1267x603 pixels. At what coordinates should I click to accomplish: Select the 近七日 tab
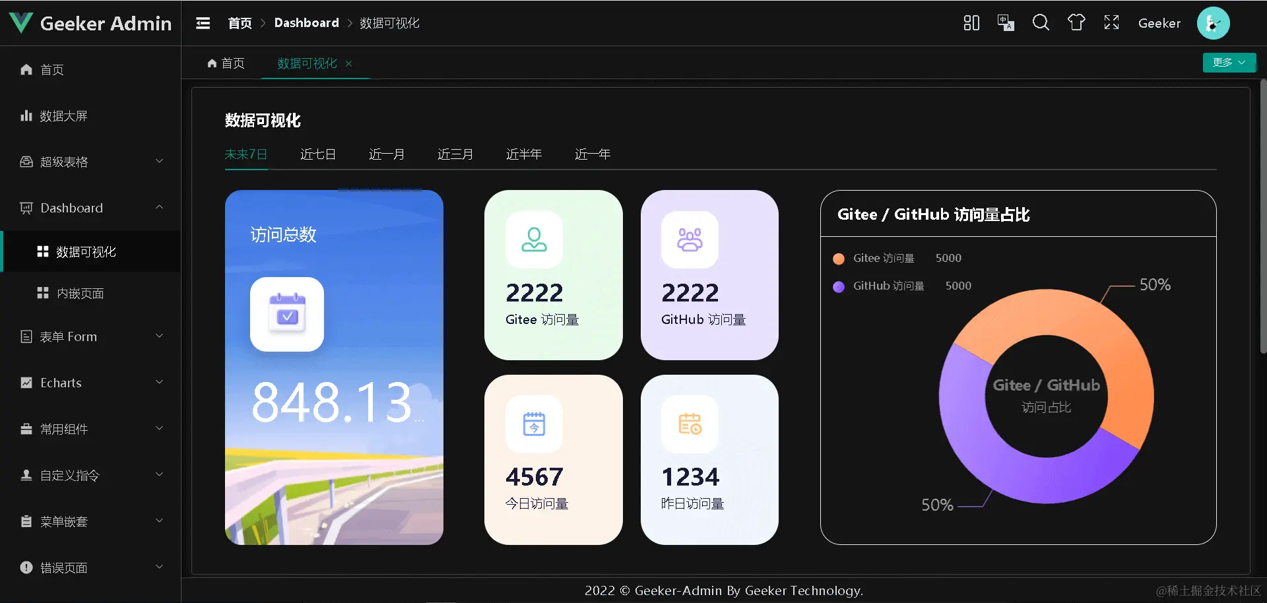tap(318, 154)
